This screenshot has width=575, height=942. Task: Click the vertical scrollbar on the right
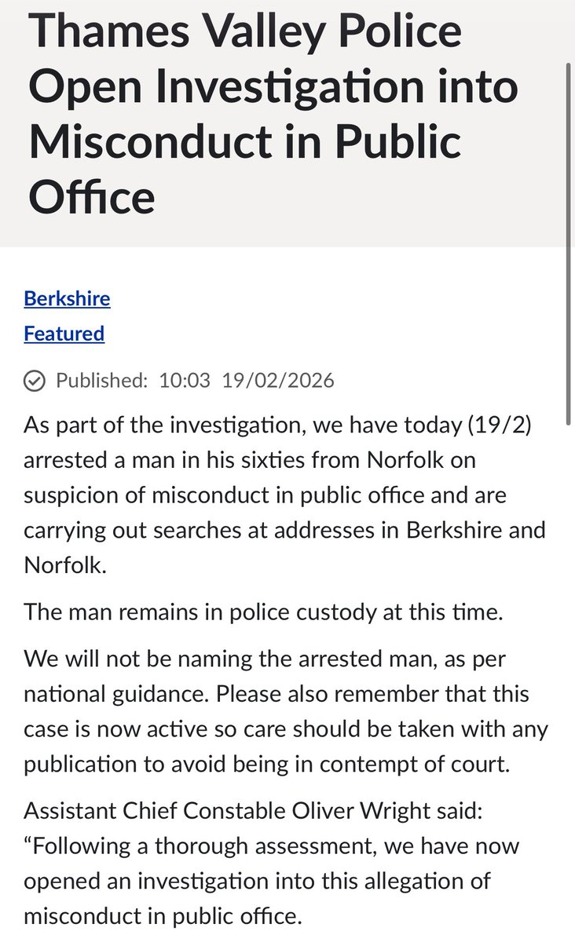point(568,235)
